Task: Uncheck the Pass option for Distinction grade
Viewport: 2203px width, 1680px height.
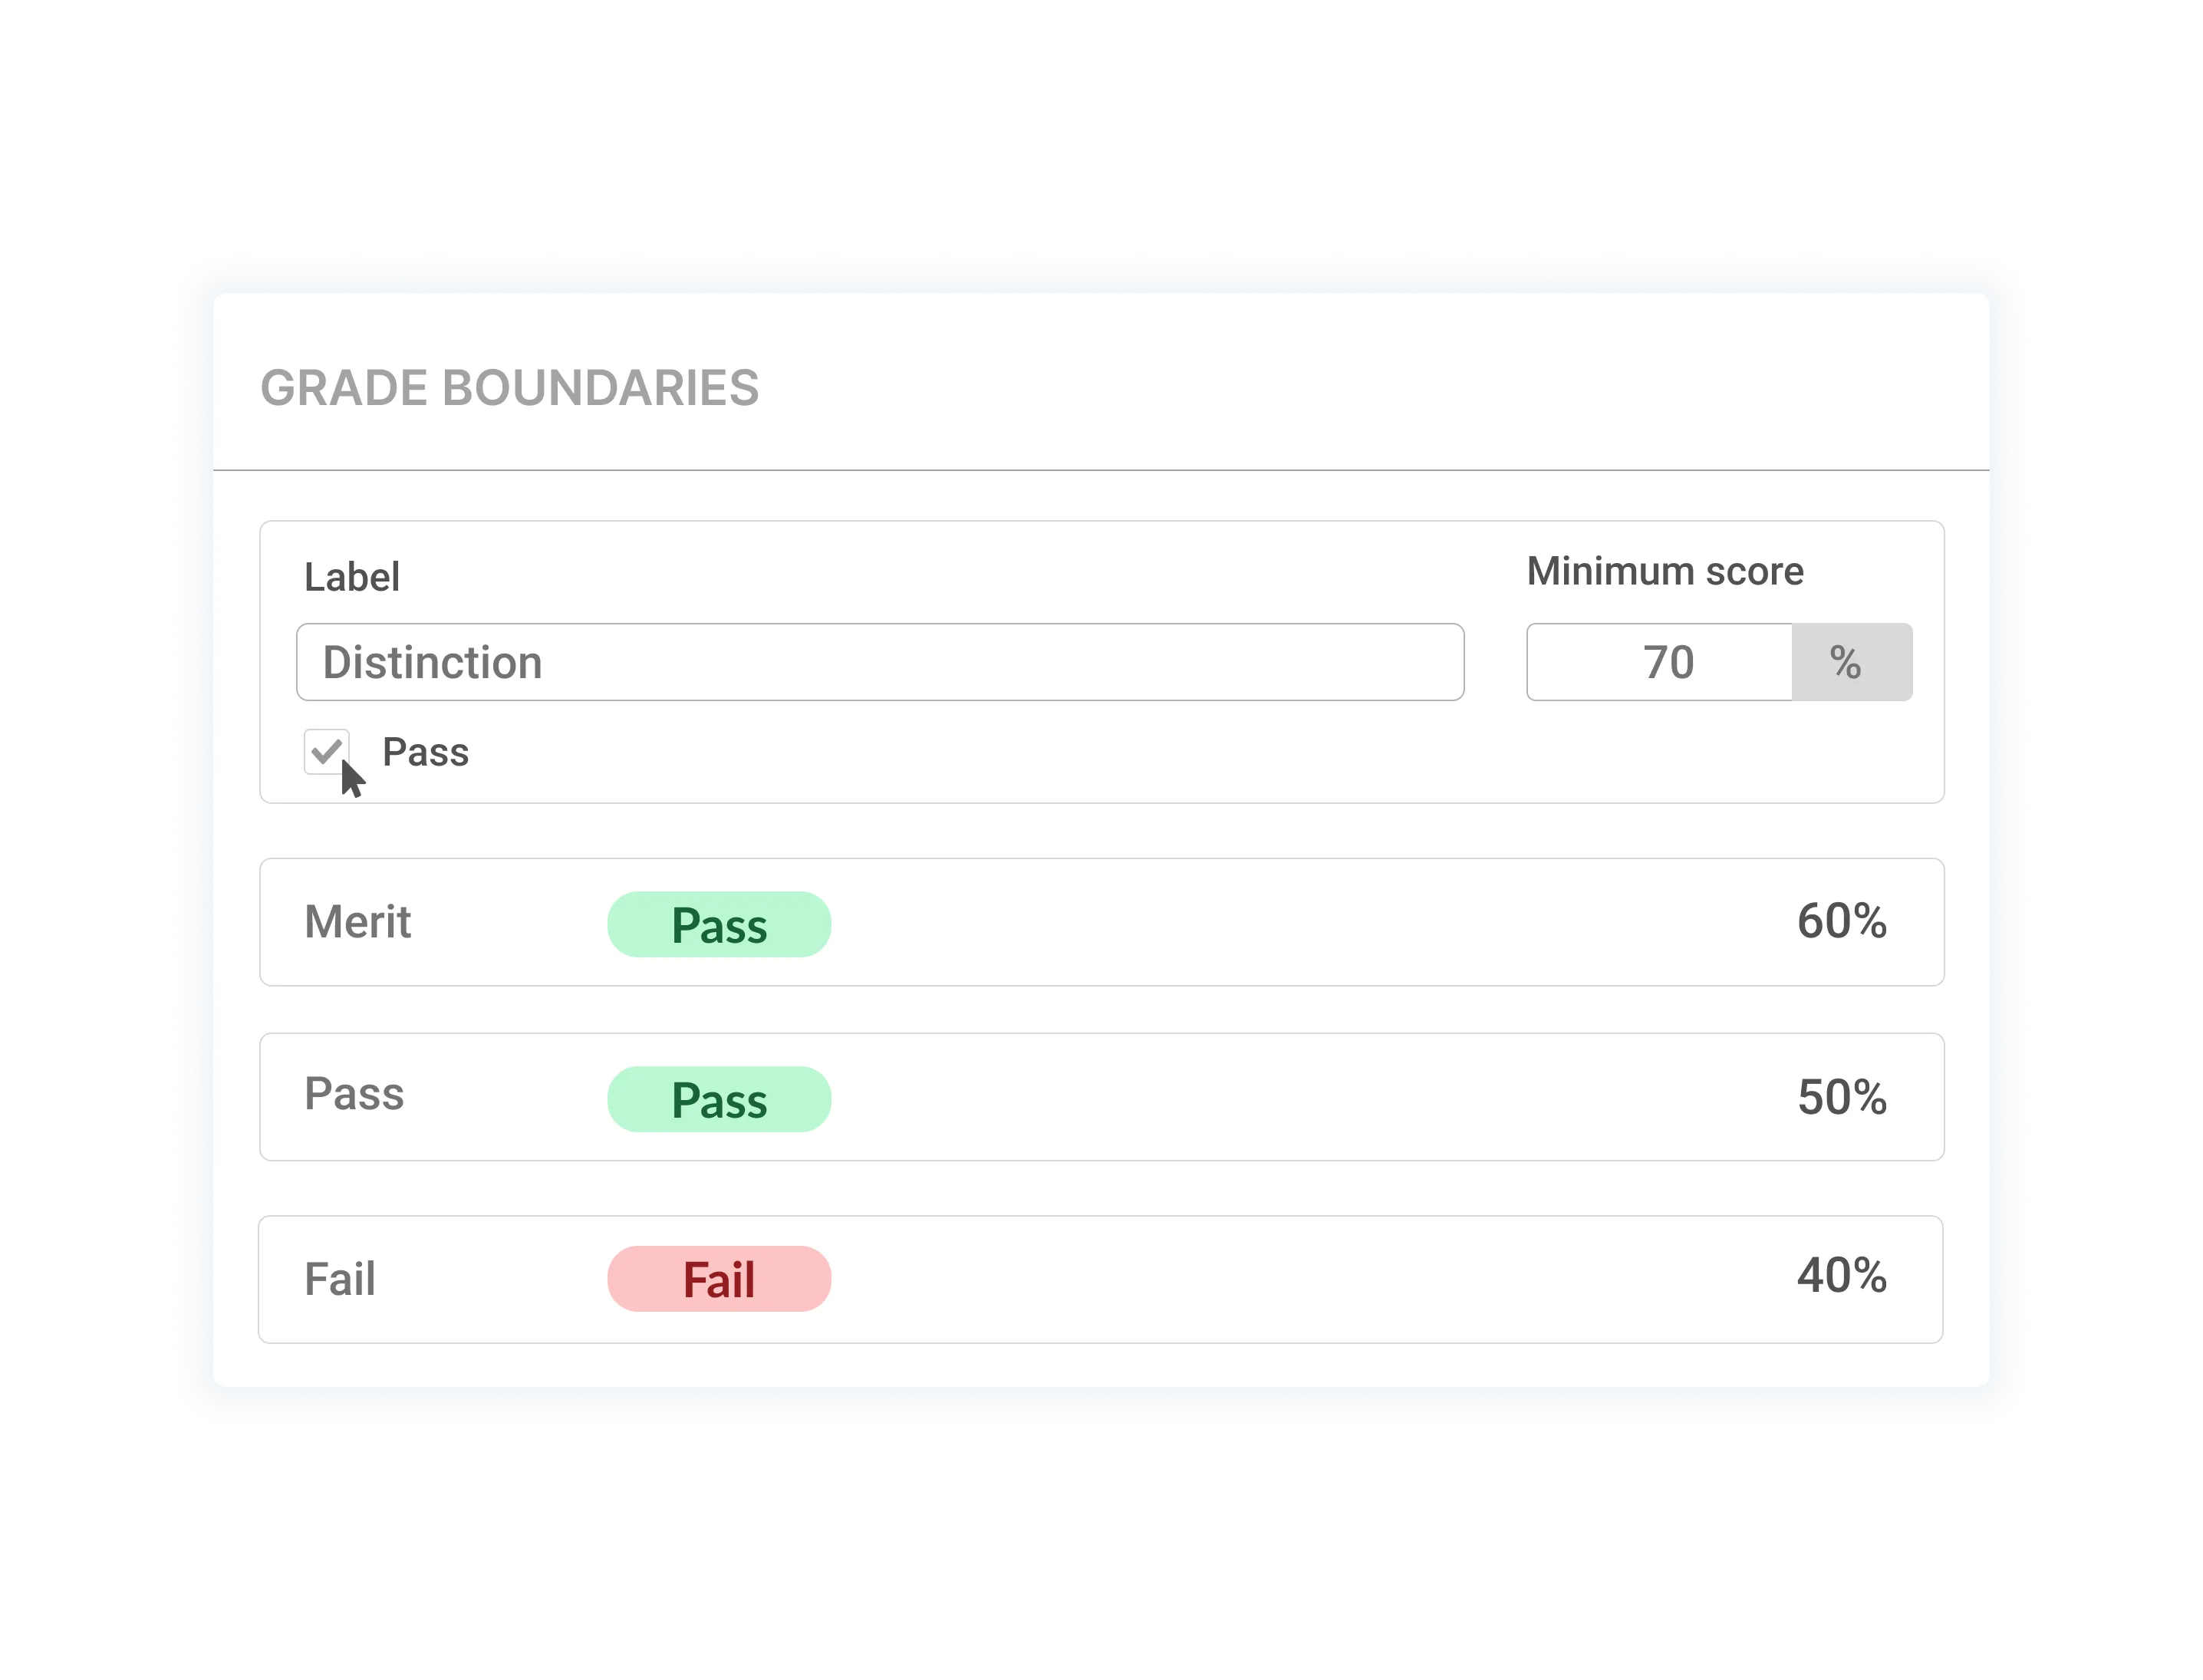Action: click(x=327, y=752)
